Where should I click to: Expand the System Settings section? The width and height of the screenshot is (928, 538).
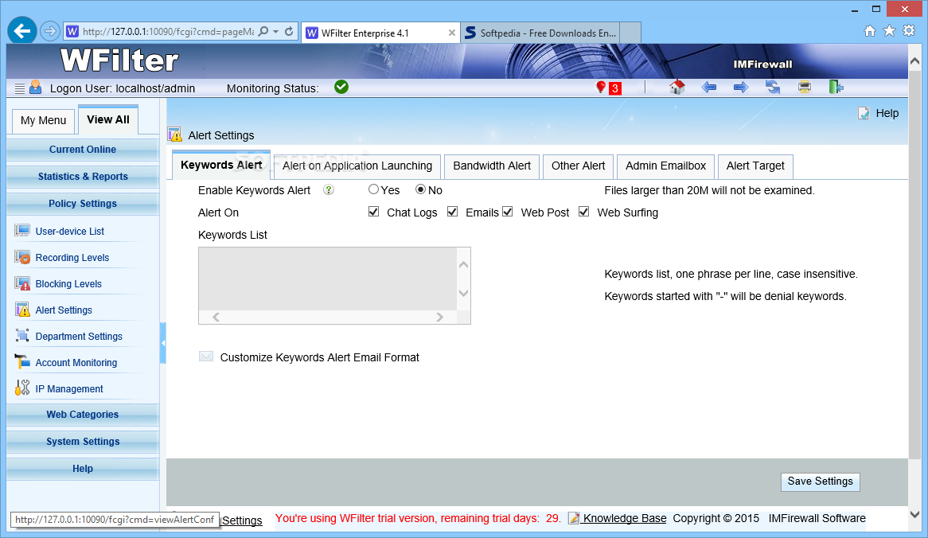pos(82,442)
